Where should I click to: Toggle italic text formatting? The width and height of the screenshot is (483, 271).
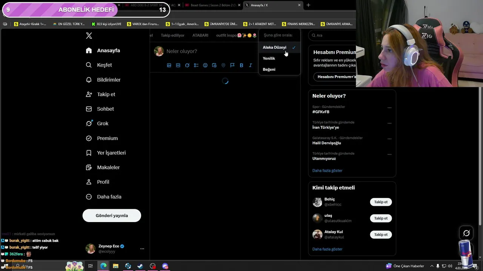tap(251, 65)
